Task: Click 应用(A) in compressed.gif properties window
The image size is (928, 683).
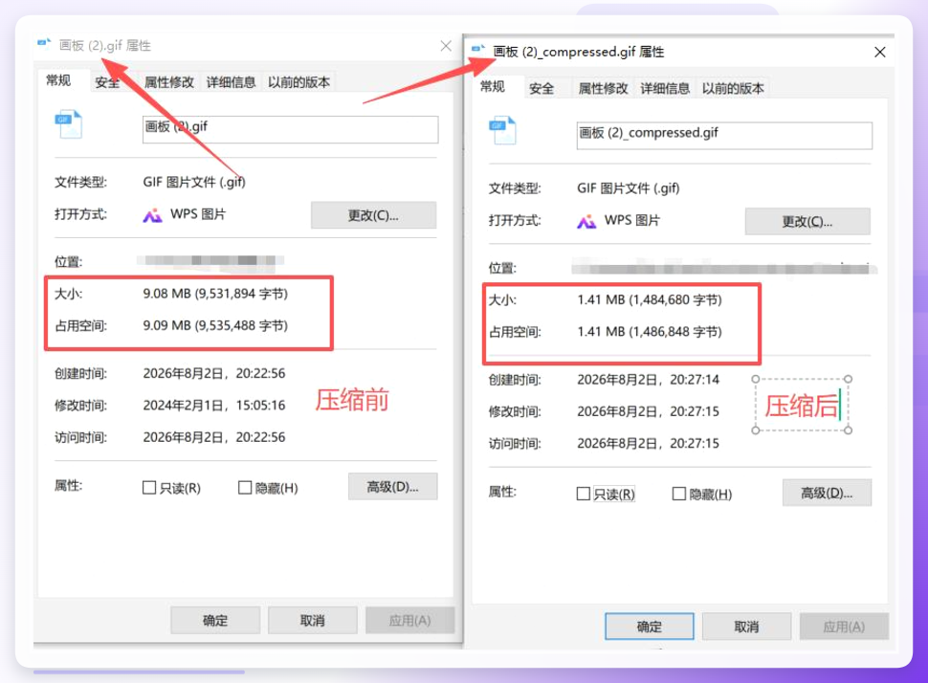Action: click(x=844, y=627)
